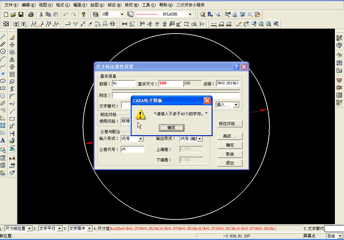
Task: Click 确定 in the CAXA warning box
Action: point(171,128)
